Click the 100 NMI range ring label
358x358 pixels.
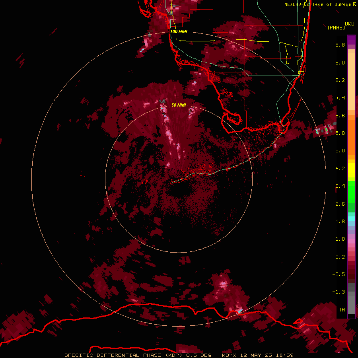click(179, 31)
